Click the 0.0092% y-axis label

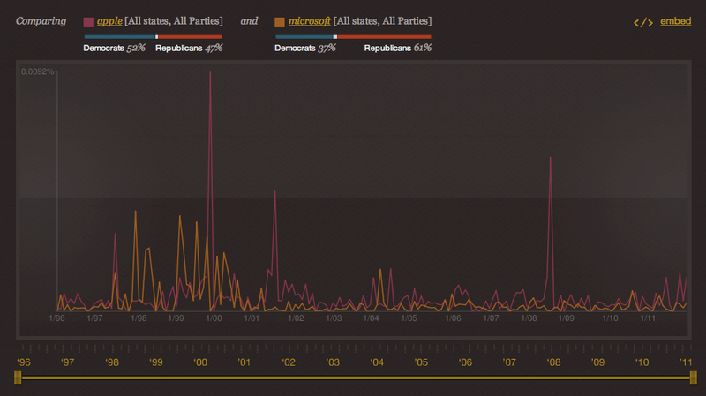37,71
